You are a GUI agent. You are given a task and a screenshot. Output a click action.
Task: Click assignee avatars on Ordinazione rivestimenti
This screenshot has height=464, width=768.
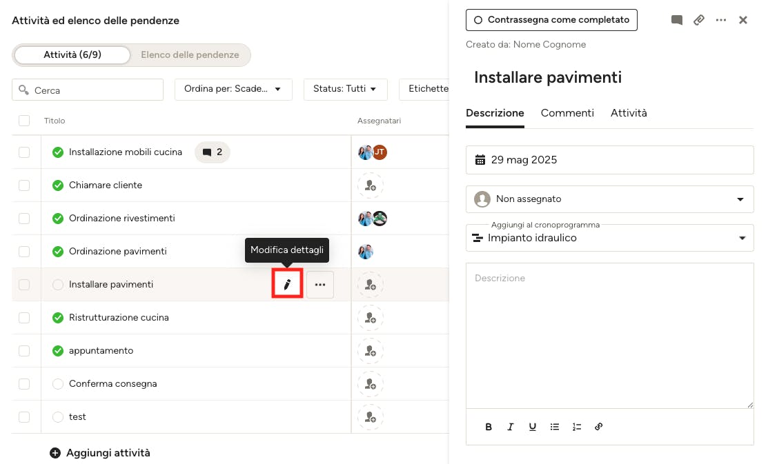coord(373,219)
